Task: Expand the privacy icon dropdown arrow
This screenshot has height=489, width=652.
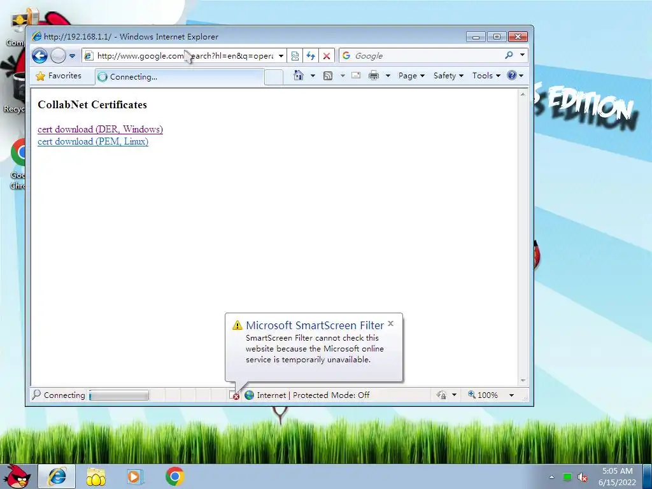Action: [x=454, y=395]
